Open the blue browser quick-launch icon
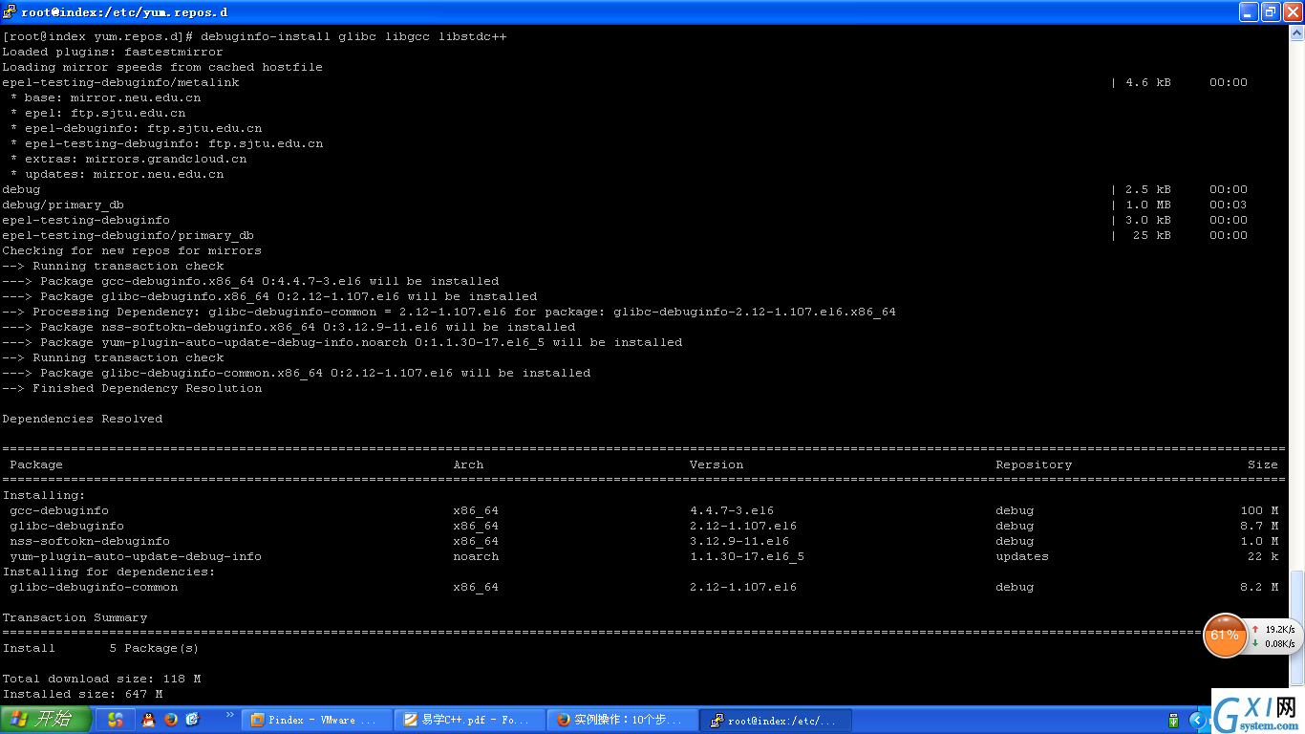This screenshot has height=734, width=1305. [192, 720]
